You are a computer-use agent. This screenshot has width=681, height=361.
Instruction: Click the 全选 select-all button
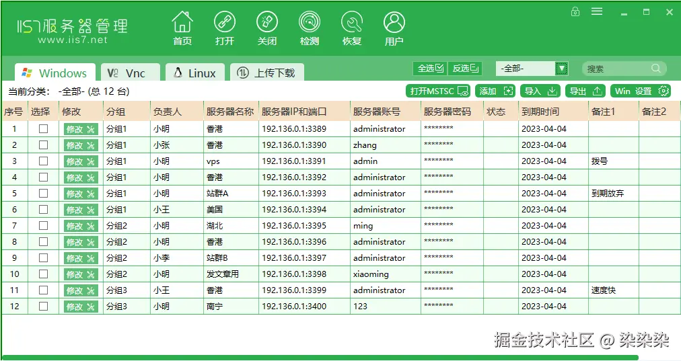pyautogui.click(x=430, y=68)
